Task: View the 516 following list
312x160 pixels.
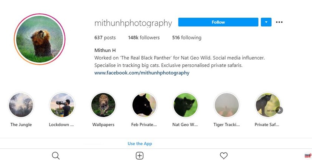Action: coord(187,38)
